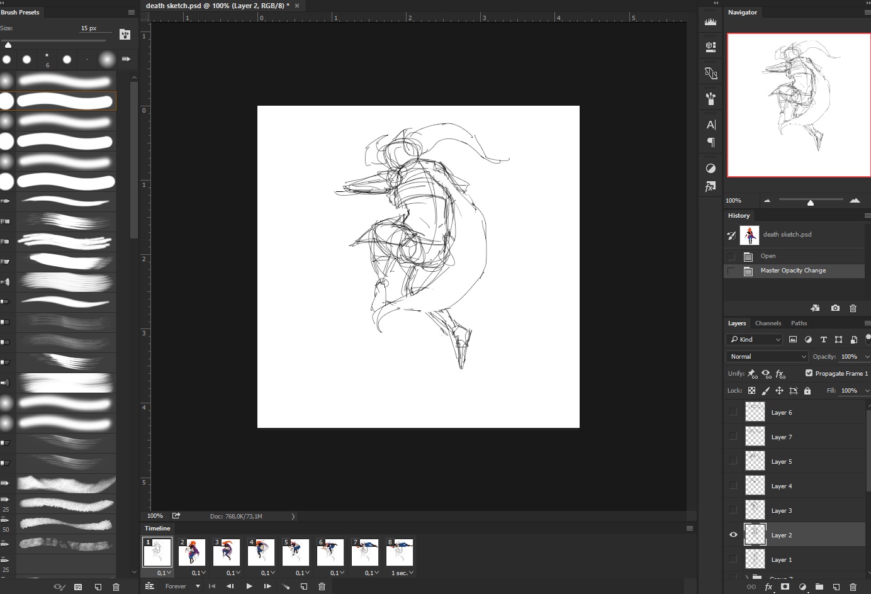Click the layer mask icon in Layers panel
Image resolution: width=871 pixels, height=594 pixels.
click(x=785, y=586)
